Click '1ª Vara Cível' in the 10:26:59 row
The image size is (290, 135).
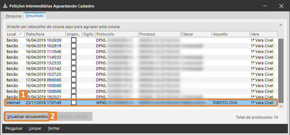coord(262,40)
